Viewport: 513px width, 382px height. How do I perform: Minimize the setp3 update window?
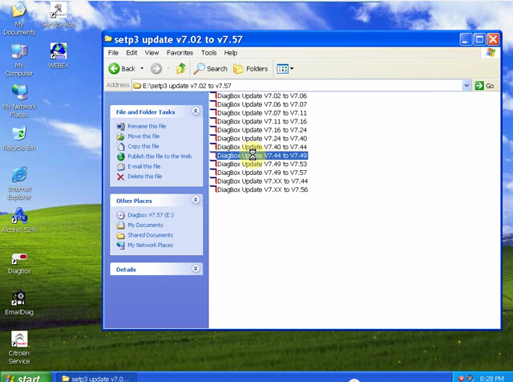[466, 39]
